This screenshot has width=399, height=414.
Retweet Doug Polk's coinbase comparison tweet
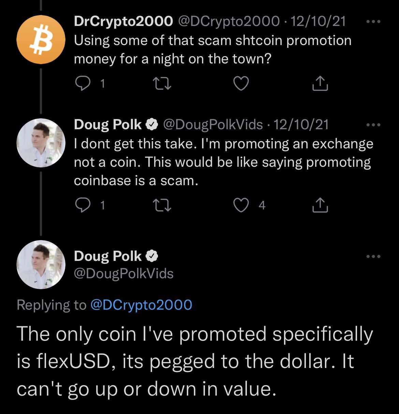tap(161, 205)
